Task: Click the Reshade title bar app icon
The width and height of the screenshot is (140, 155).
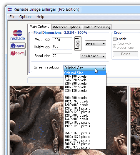Action: click(x=10, y=9)
